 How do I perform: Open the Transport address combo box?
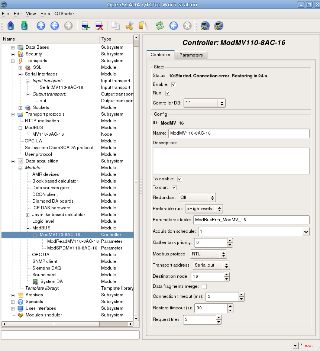[211, 265]
